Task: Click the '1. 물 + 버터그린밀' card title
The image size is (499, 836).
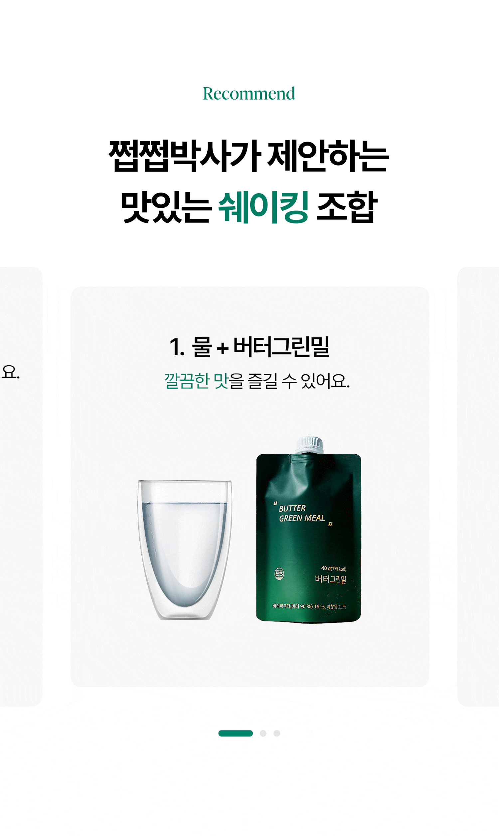Action: (x=249, y=347)
